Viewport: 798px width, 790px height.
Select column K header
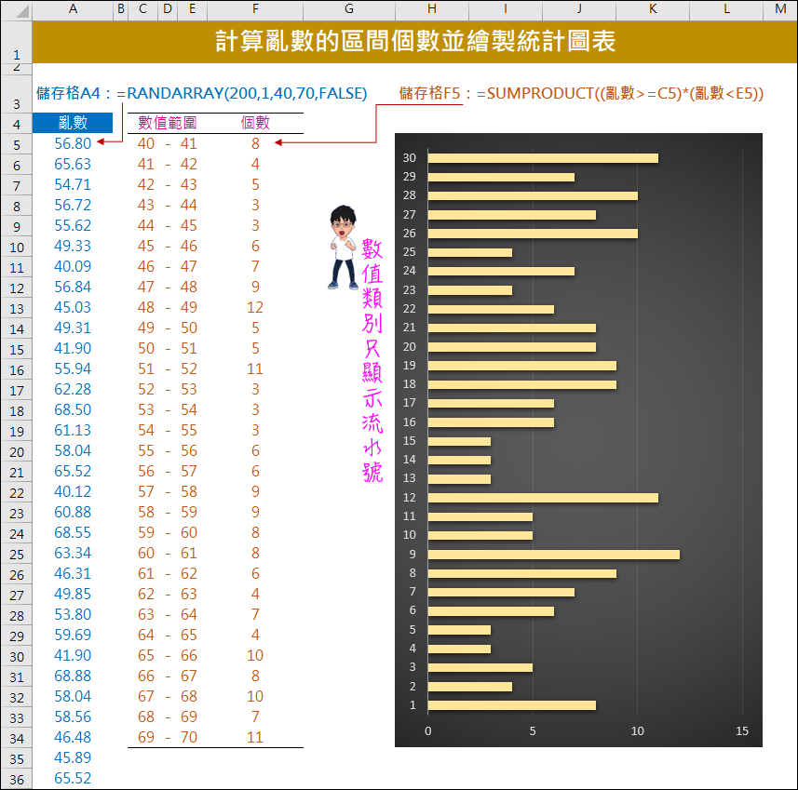(x=653, y=8)
